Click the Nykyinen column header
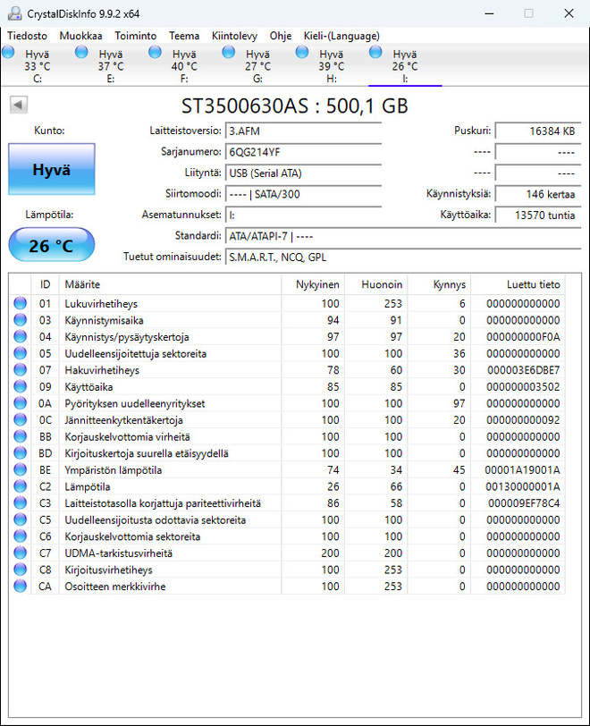 [x=313, y=284]
